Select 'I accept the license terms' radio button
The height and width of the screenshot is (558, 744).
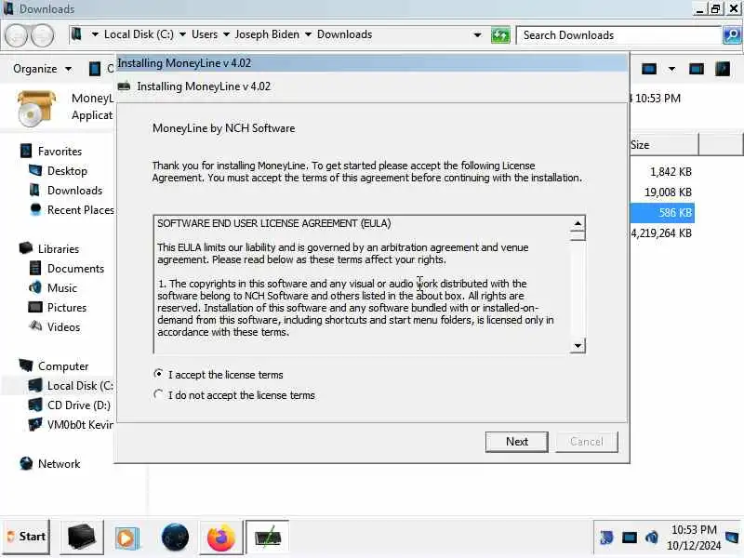158,374
